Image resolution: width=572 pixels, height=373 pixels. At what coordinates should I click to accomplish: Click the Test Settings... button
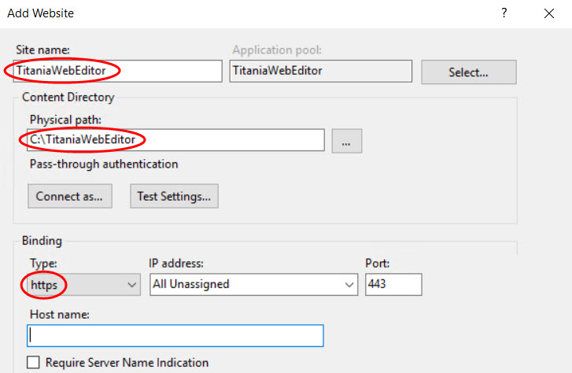[174, 197]
